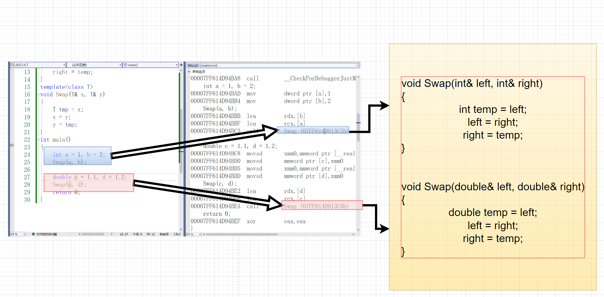Click the int temp = left; line
The height and width of the screenshot is (297, 604).
[493, 109]
